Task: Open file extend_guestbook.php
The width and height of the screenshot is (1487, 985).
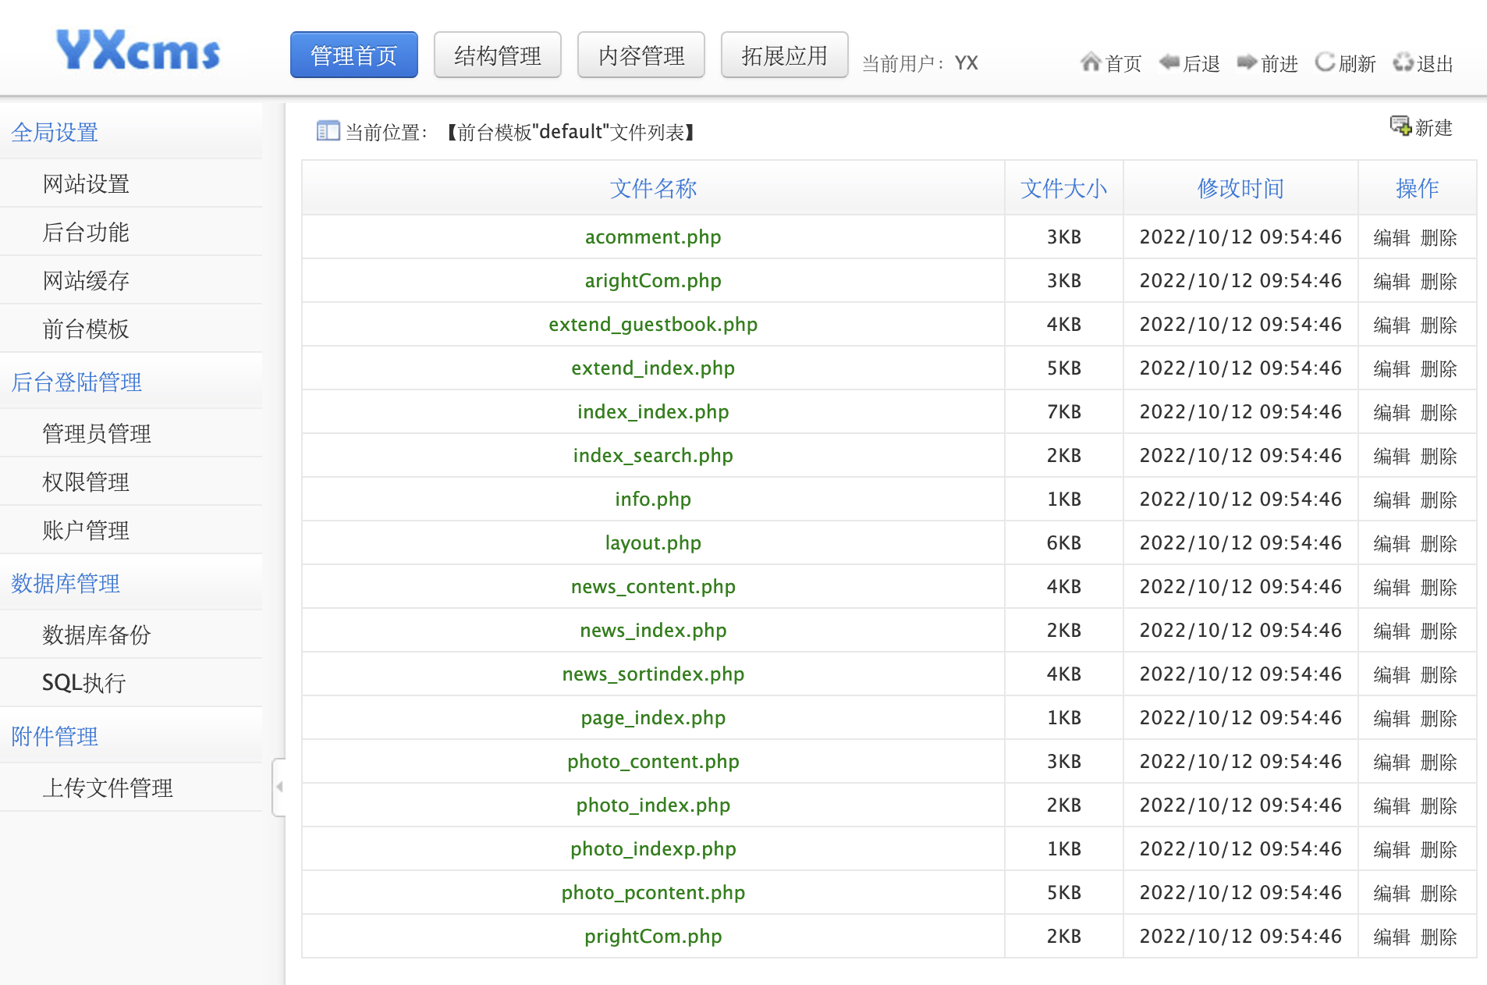Action: pyautogui.click(x=653, y=325)
